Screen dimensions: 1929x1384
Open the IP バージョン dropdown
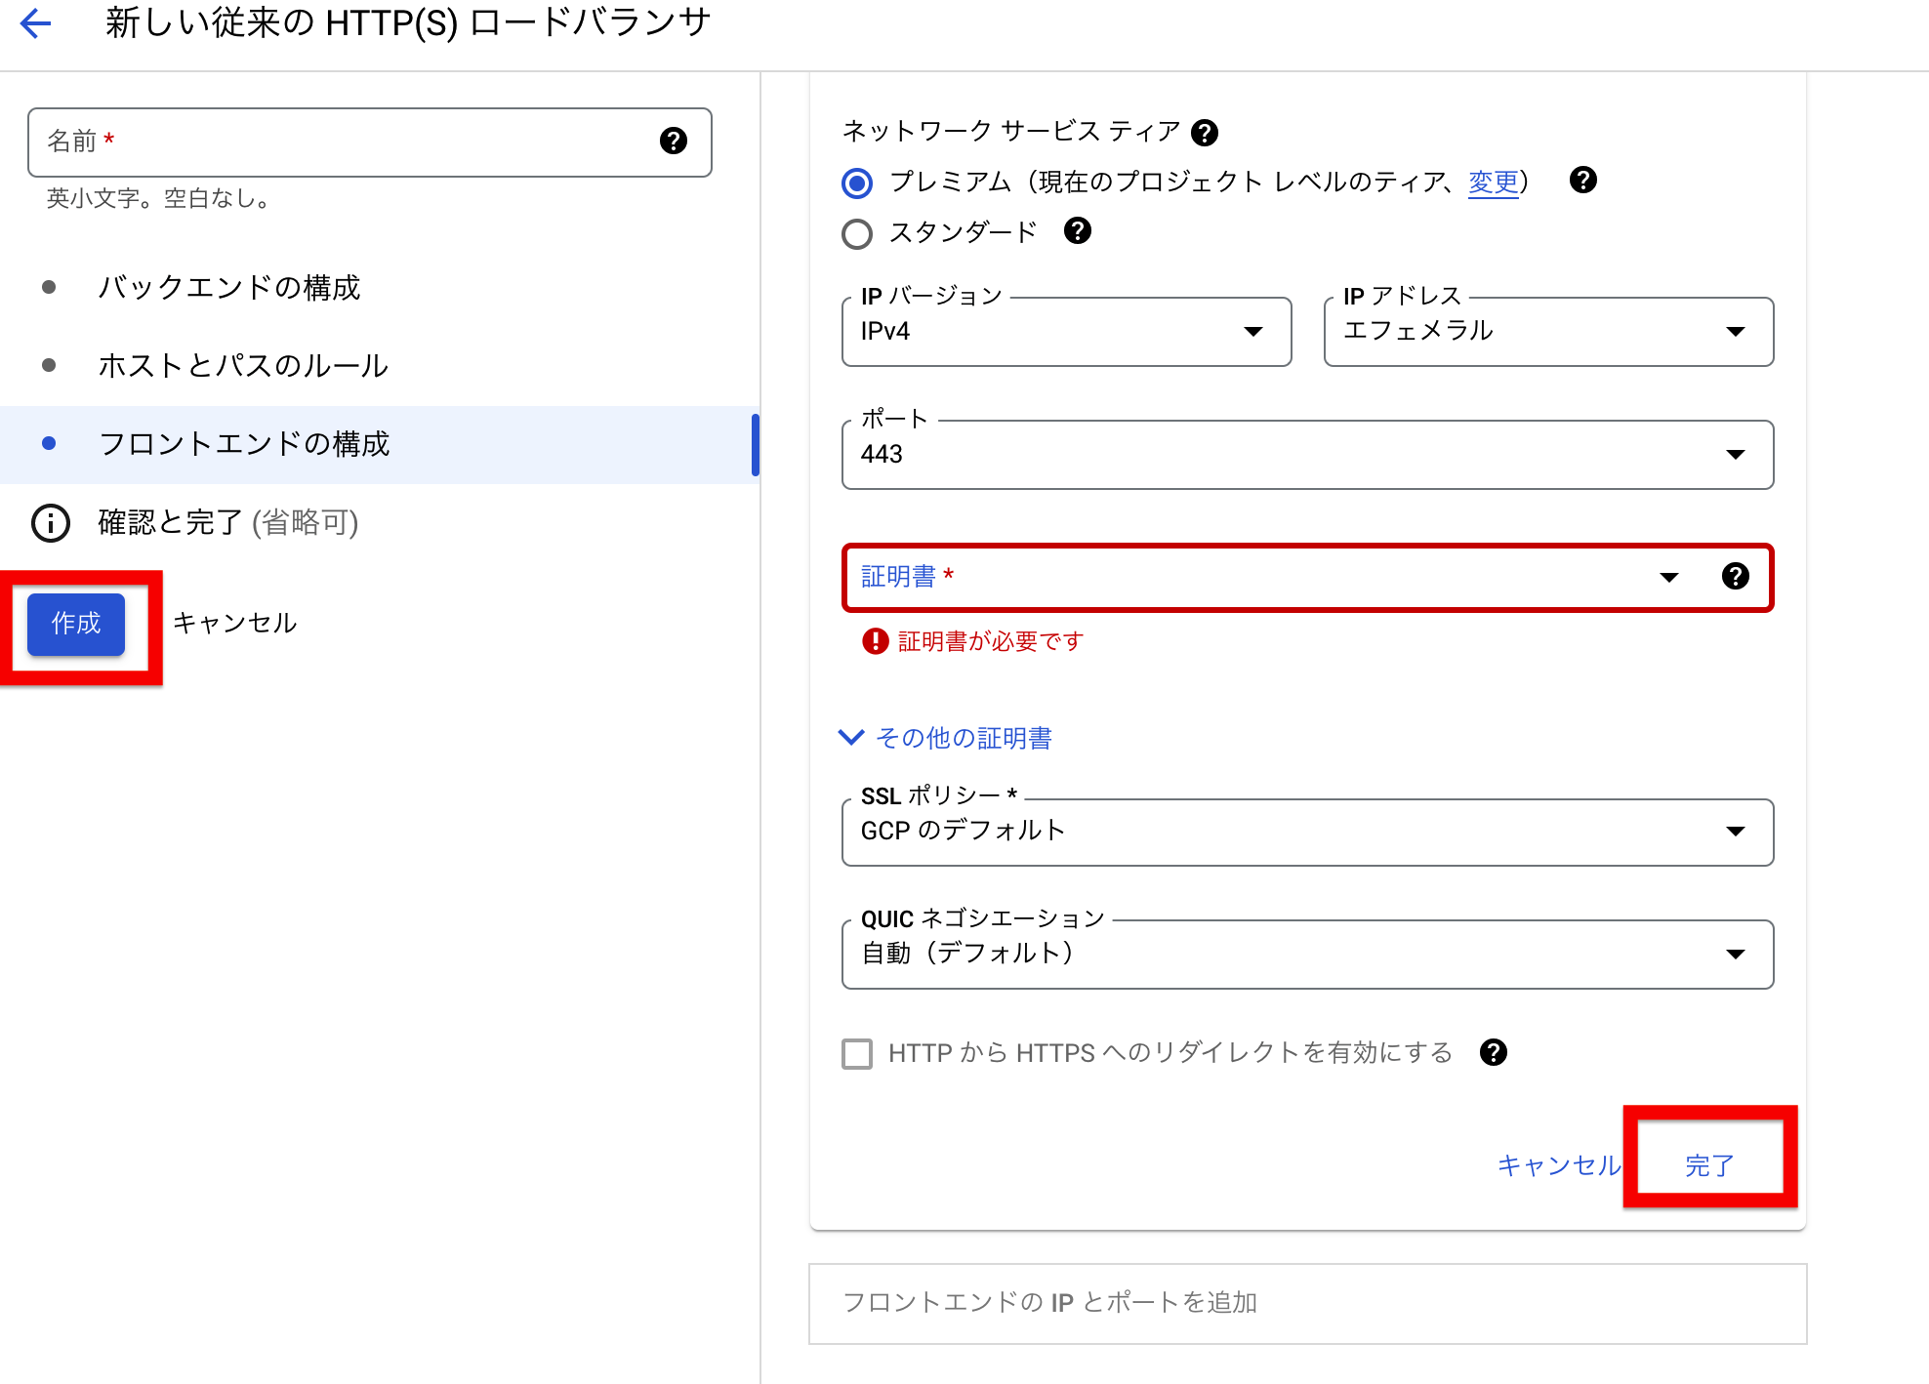(x=1254, y=332)
